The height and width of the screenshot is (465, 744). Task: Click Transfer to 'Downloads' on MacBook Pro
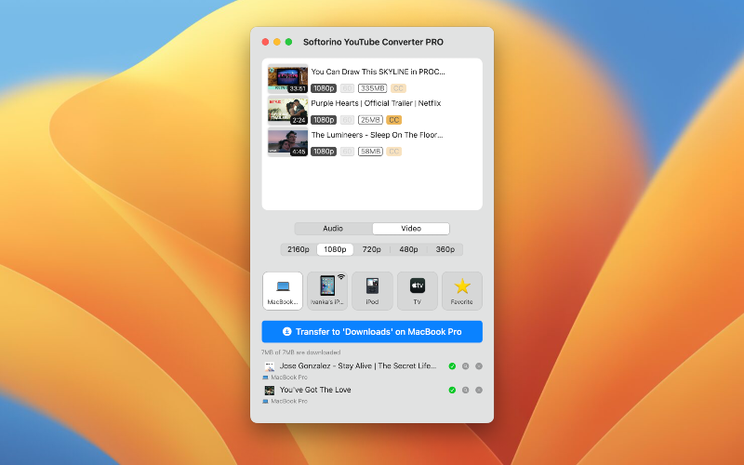pyautogui.click(x=372, y=332)
